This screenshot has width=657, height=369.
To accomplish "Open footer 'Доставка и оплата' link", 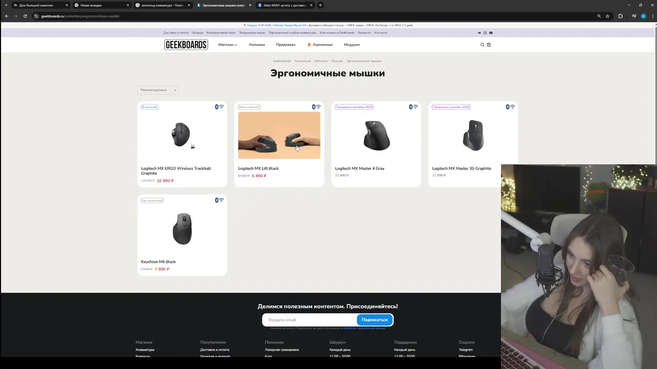I will 215,350.
